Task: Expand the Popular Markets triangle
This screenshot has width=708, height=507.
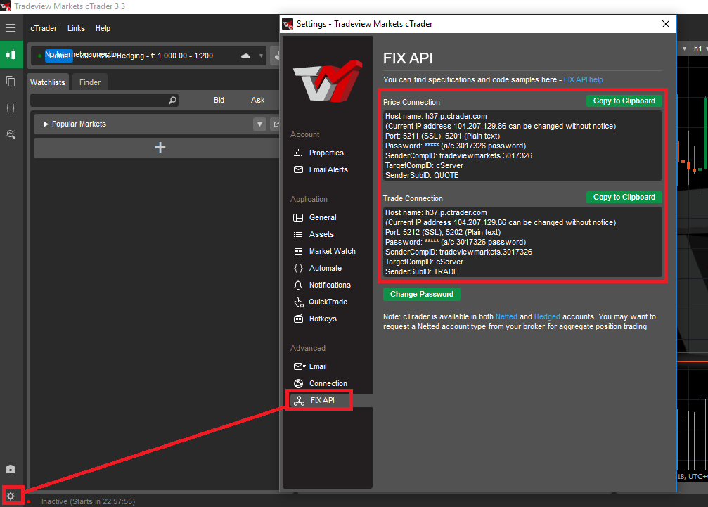Action: click(x=46, y=124)
